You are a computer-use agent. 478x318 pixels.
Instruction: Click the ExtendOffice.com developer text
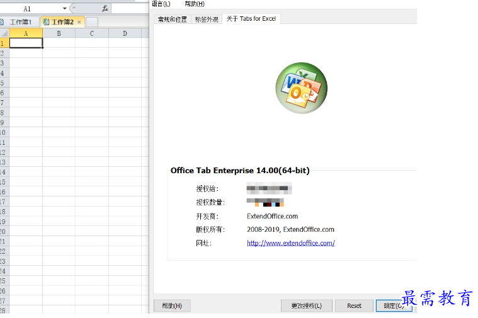coord(272,216)
